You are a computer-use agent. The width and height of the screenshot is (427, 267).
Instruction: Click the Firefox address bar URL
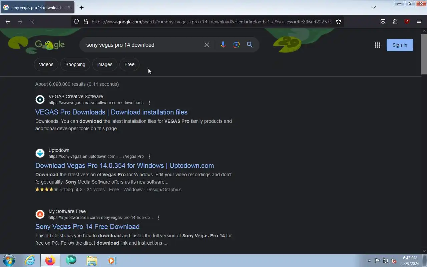point(212,21)
